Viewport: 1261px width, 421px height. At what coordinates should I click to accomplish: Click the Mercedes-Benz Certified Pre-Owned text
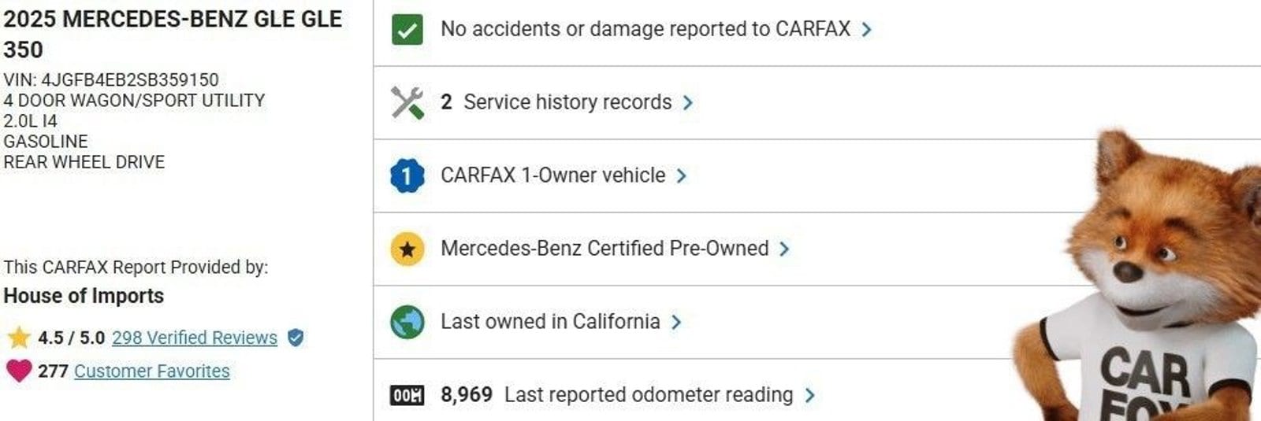(x=604, y=249)
